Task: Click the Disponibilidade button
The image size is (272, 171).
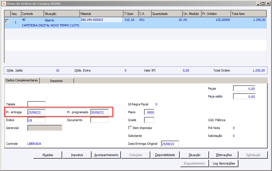Action: (x=165, y=155)
